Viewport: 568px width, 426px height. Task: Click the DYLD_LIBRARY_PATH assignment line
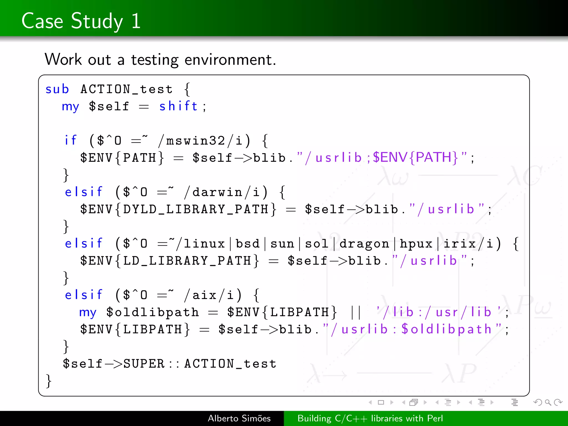coord(286,209)
